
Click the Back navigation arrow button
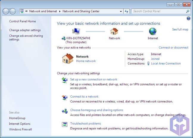coord(6,11)
